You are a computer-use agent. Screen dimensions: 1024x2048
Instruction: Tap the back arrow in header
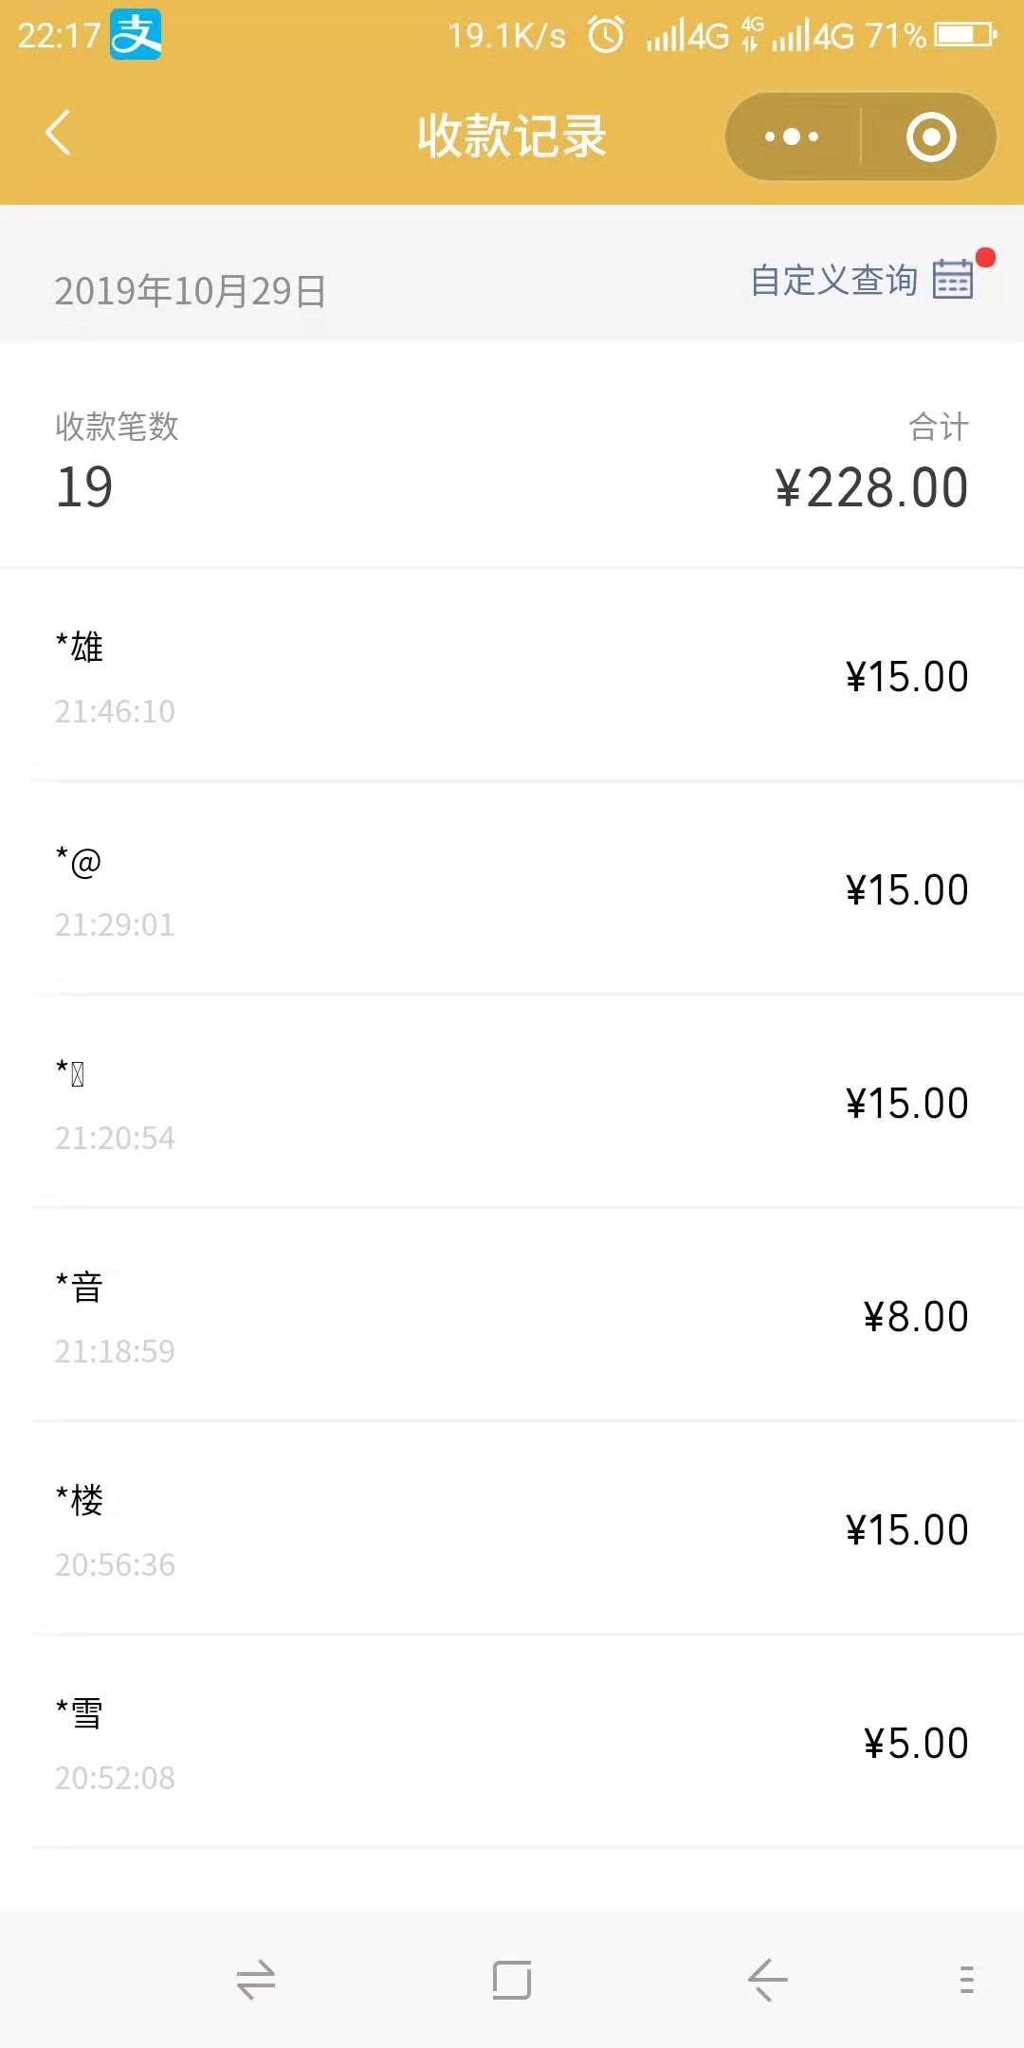(59, 133)
